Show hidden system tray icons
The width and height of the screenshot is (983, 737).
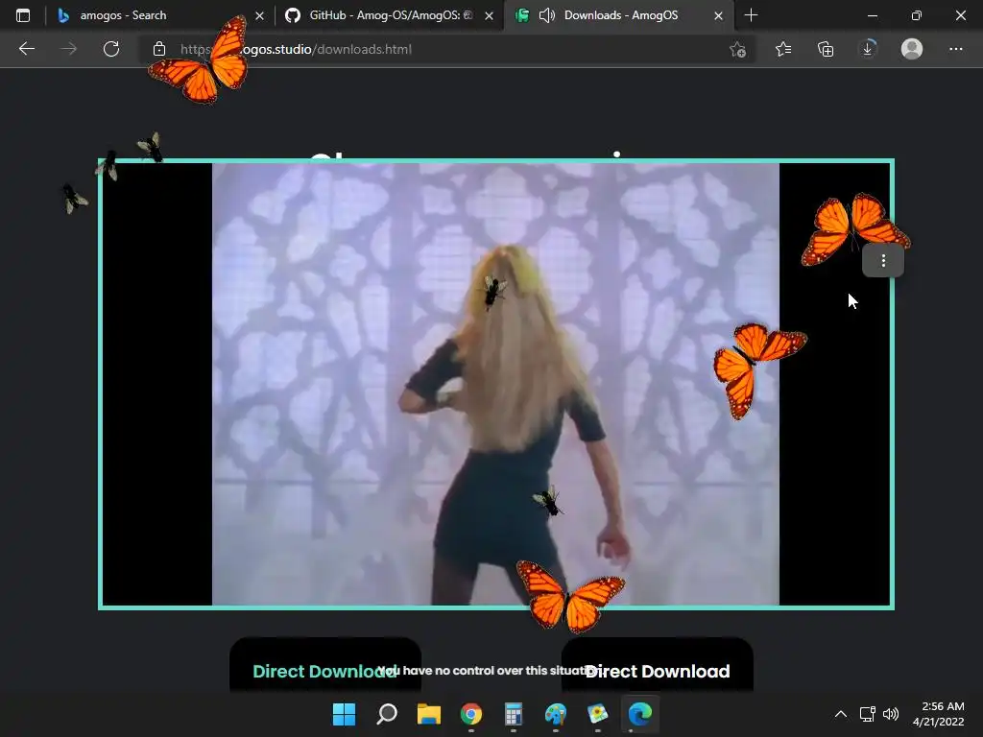coord(841,714)
